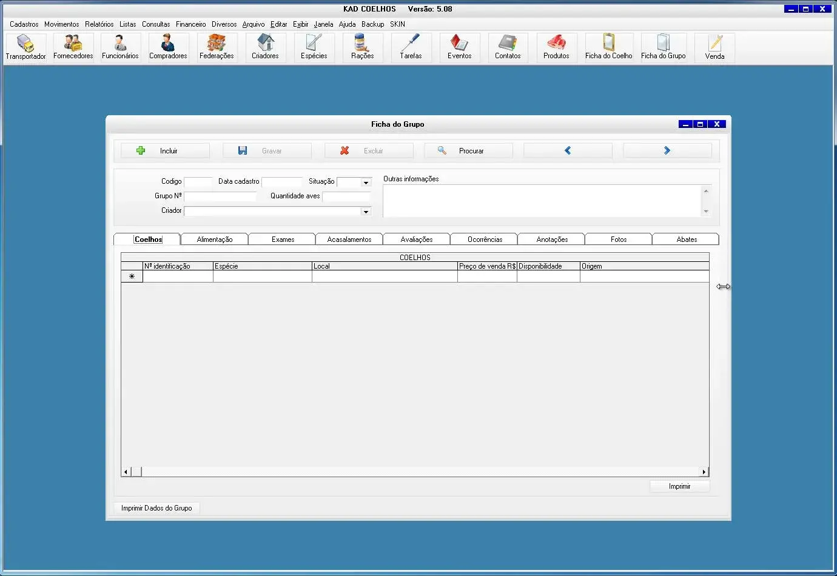Click the Procurar search button
This screenshot has width=837, height=576.
[x=468, y=151]
